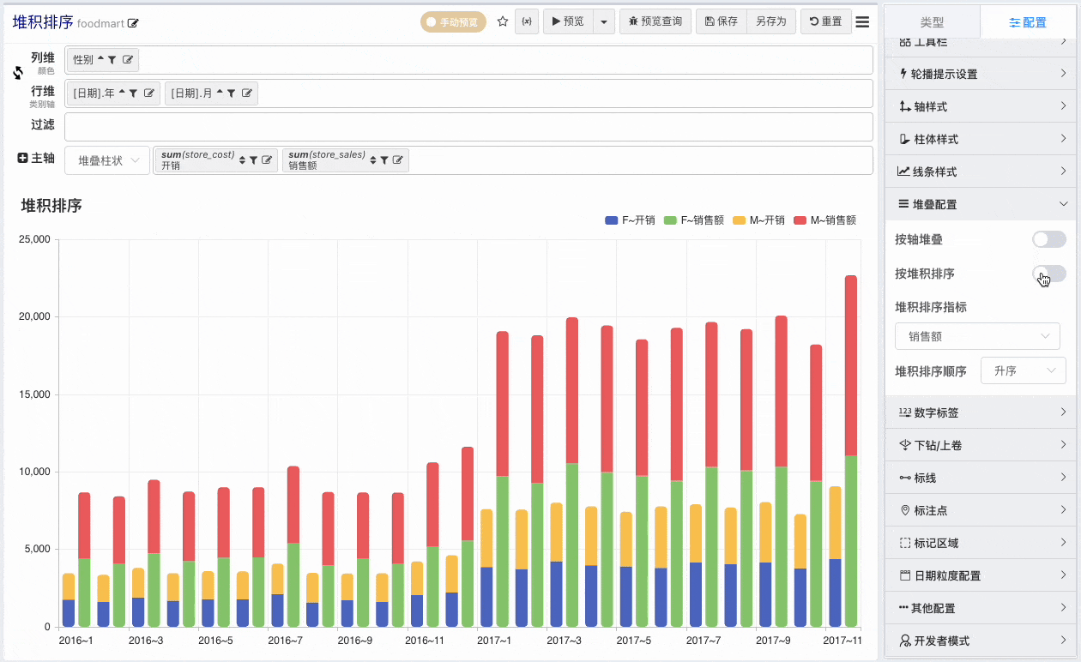1081x662 pixels.
Task: Click the 另存为 save-as button
Action: coord(771,21)
